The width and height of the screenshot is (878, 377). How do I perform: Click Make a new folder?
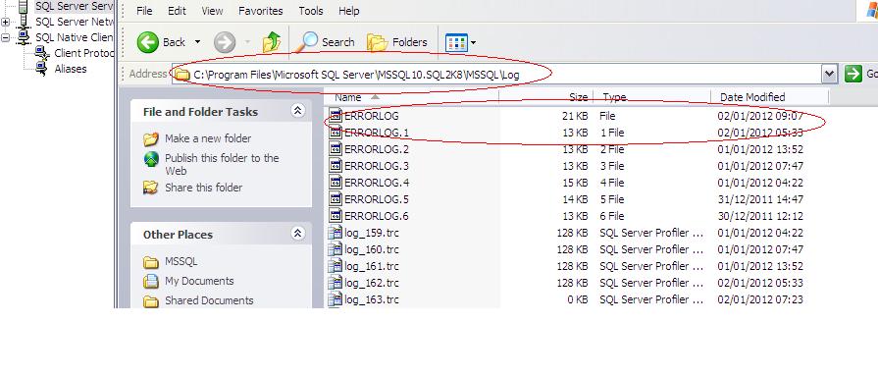coord(208,138)
